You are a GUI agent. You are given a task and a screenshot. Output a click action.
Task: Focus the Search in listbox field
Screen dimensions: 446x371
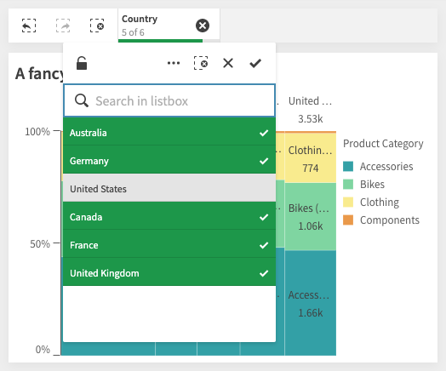[169, 100]
